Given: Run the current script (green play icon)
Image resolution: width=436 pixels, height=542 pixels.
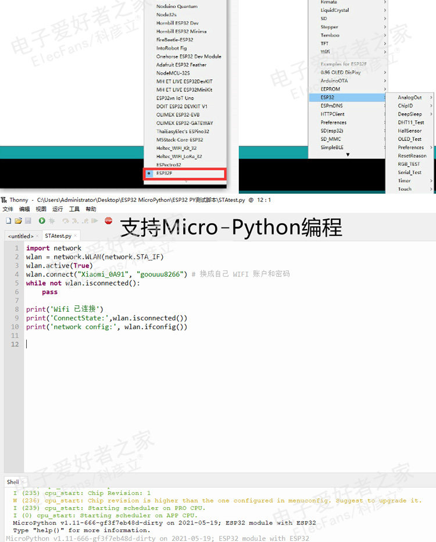Looking at the screenshot, I should [x=42, y=220].
